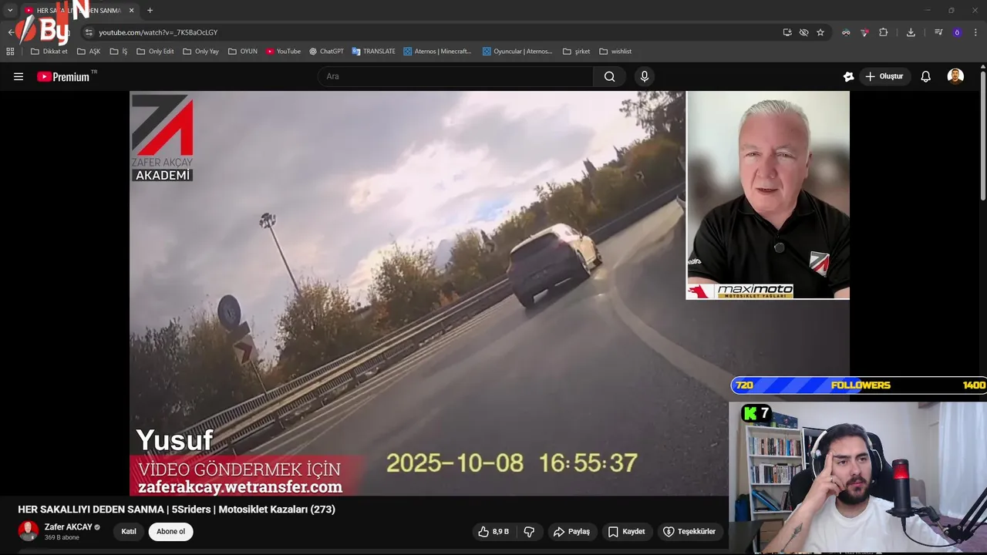Open Zafer AKCAY channel name link

[68, 527]
